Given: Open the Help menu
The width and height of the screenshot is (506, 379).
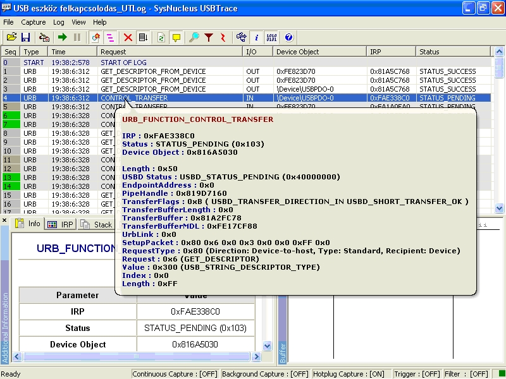Looking at the screenshot, I should coord(100,22).
